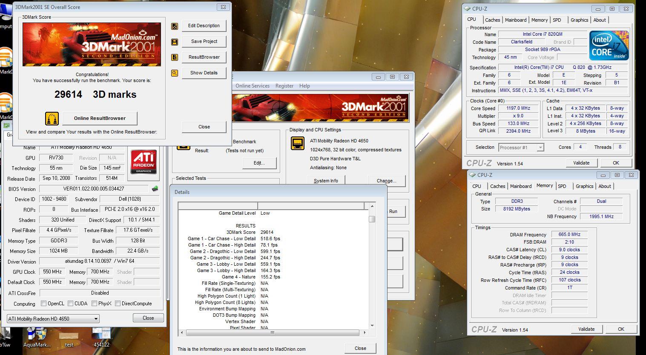
Task: Click the Online ResultBrowser button
Action: (100, 118)
